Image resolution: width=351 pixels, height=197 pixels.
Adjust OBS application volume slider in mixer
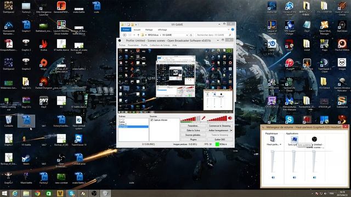tap(314, 161)
